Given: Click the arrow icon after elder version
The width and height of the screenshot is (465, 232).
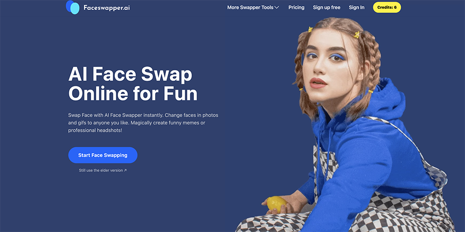Looking at the screenshot, I should click(x=125, y=171).
